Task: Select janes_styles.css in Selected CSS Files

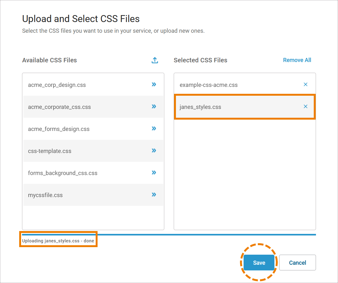Action: click(200, 107)
